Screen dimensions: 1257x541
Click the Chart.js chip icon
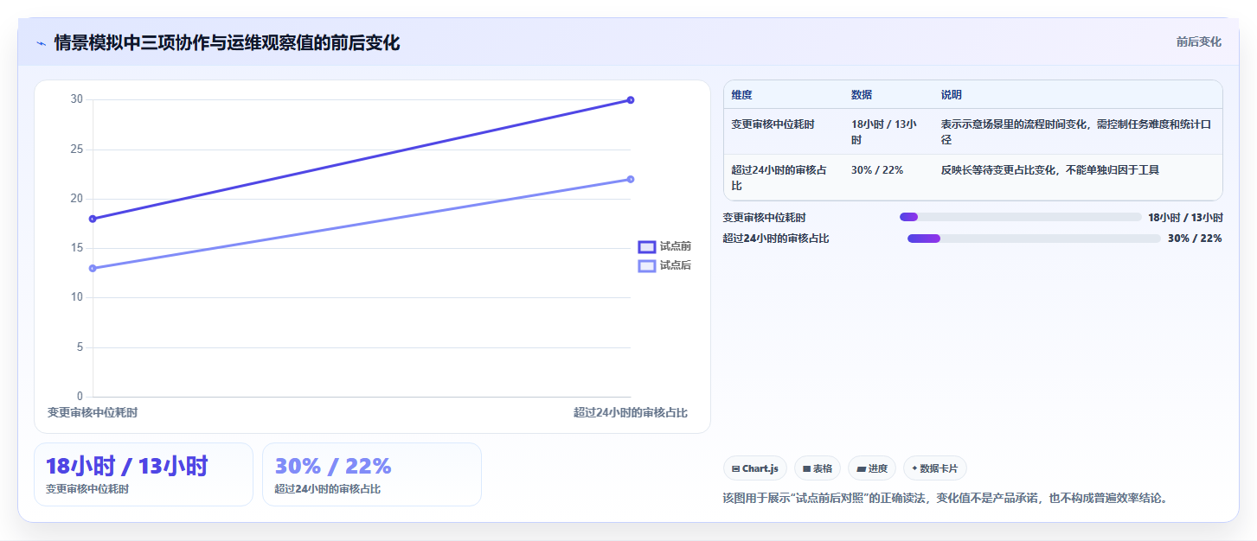point(735,468)
